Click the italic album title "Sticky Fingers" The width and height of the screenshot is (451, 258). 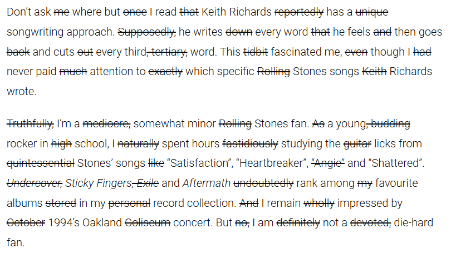(98, 183)
